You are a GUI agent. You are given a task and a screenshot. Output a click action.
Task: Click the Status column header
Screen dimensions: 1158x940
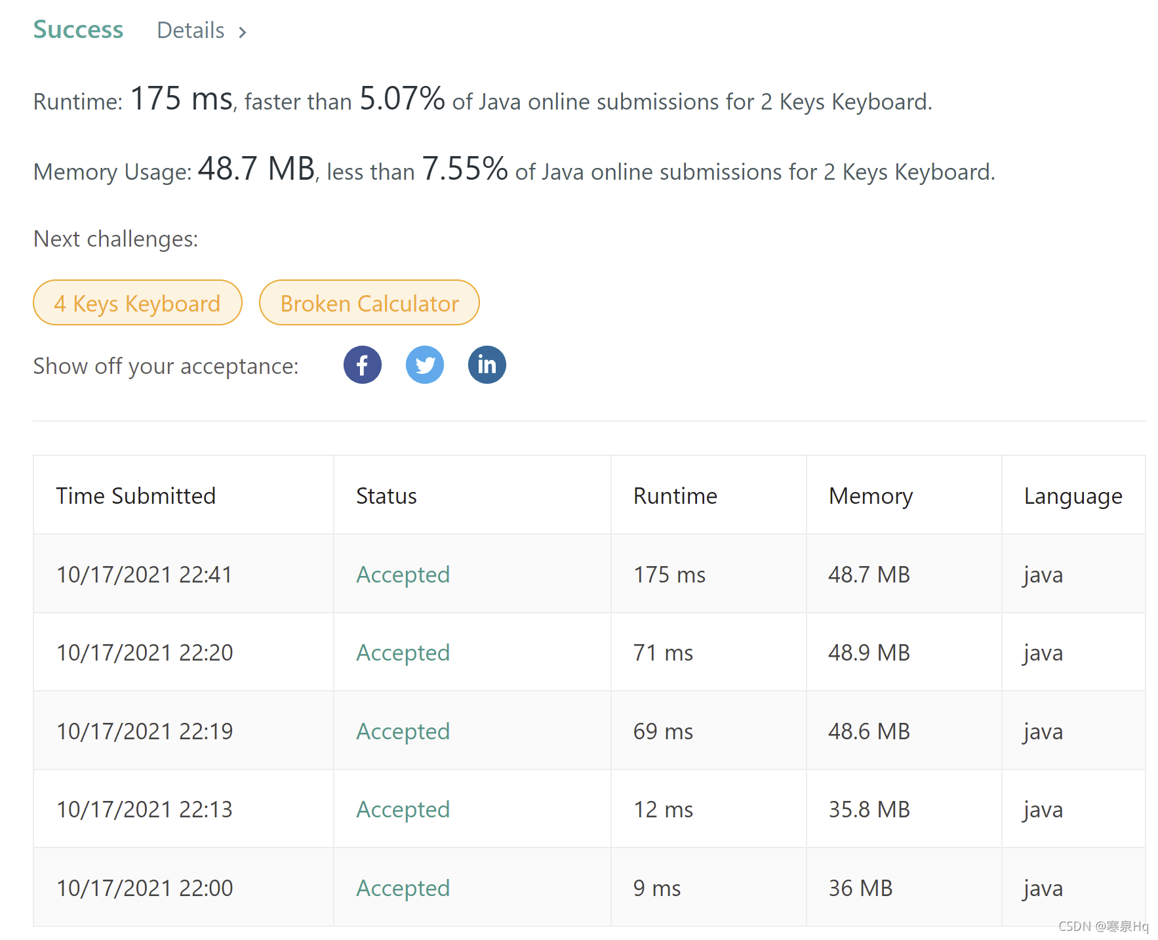coord(386,496)
